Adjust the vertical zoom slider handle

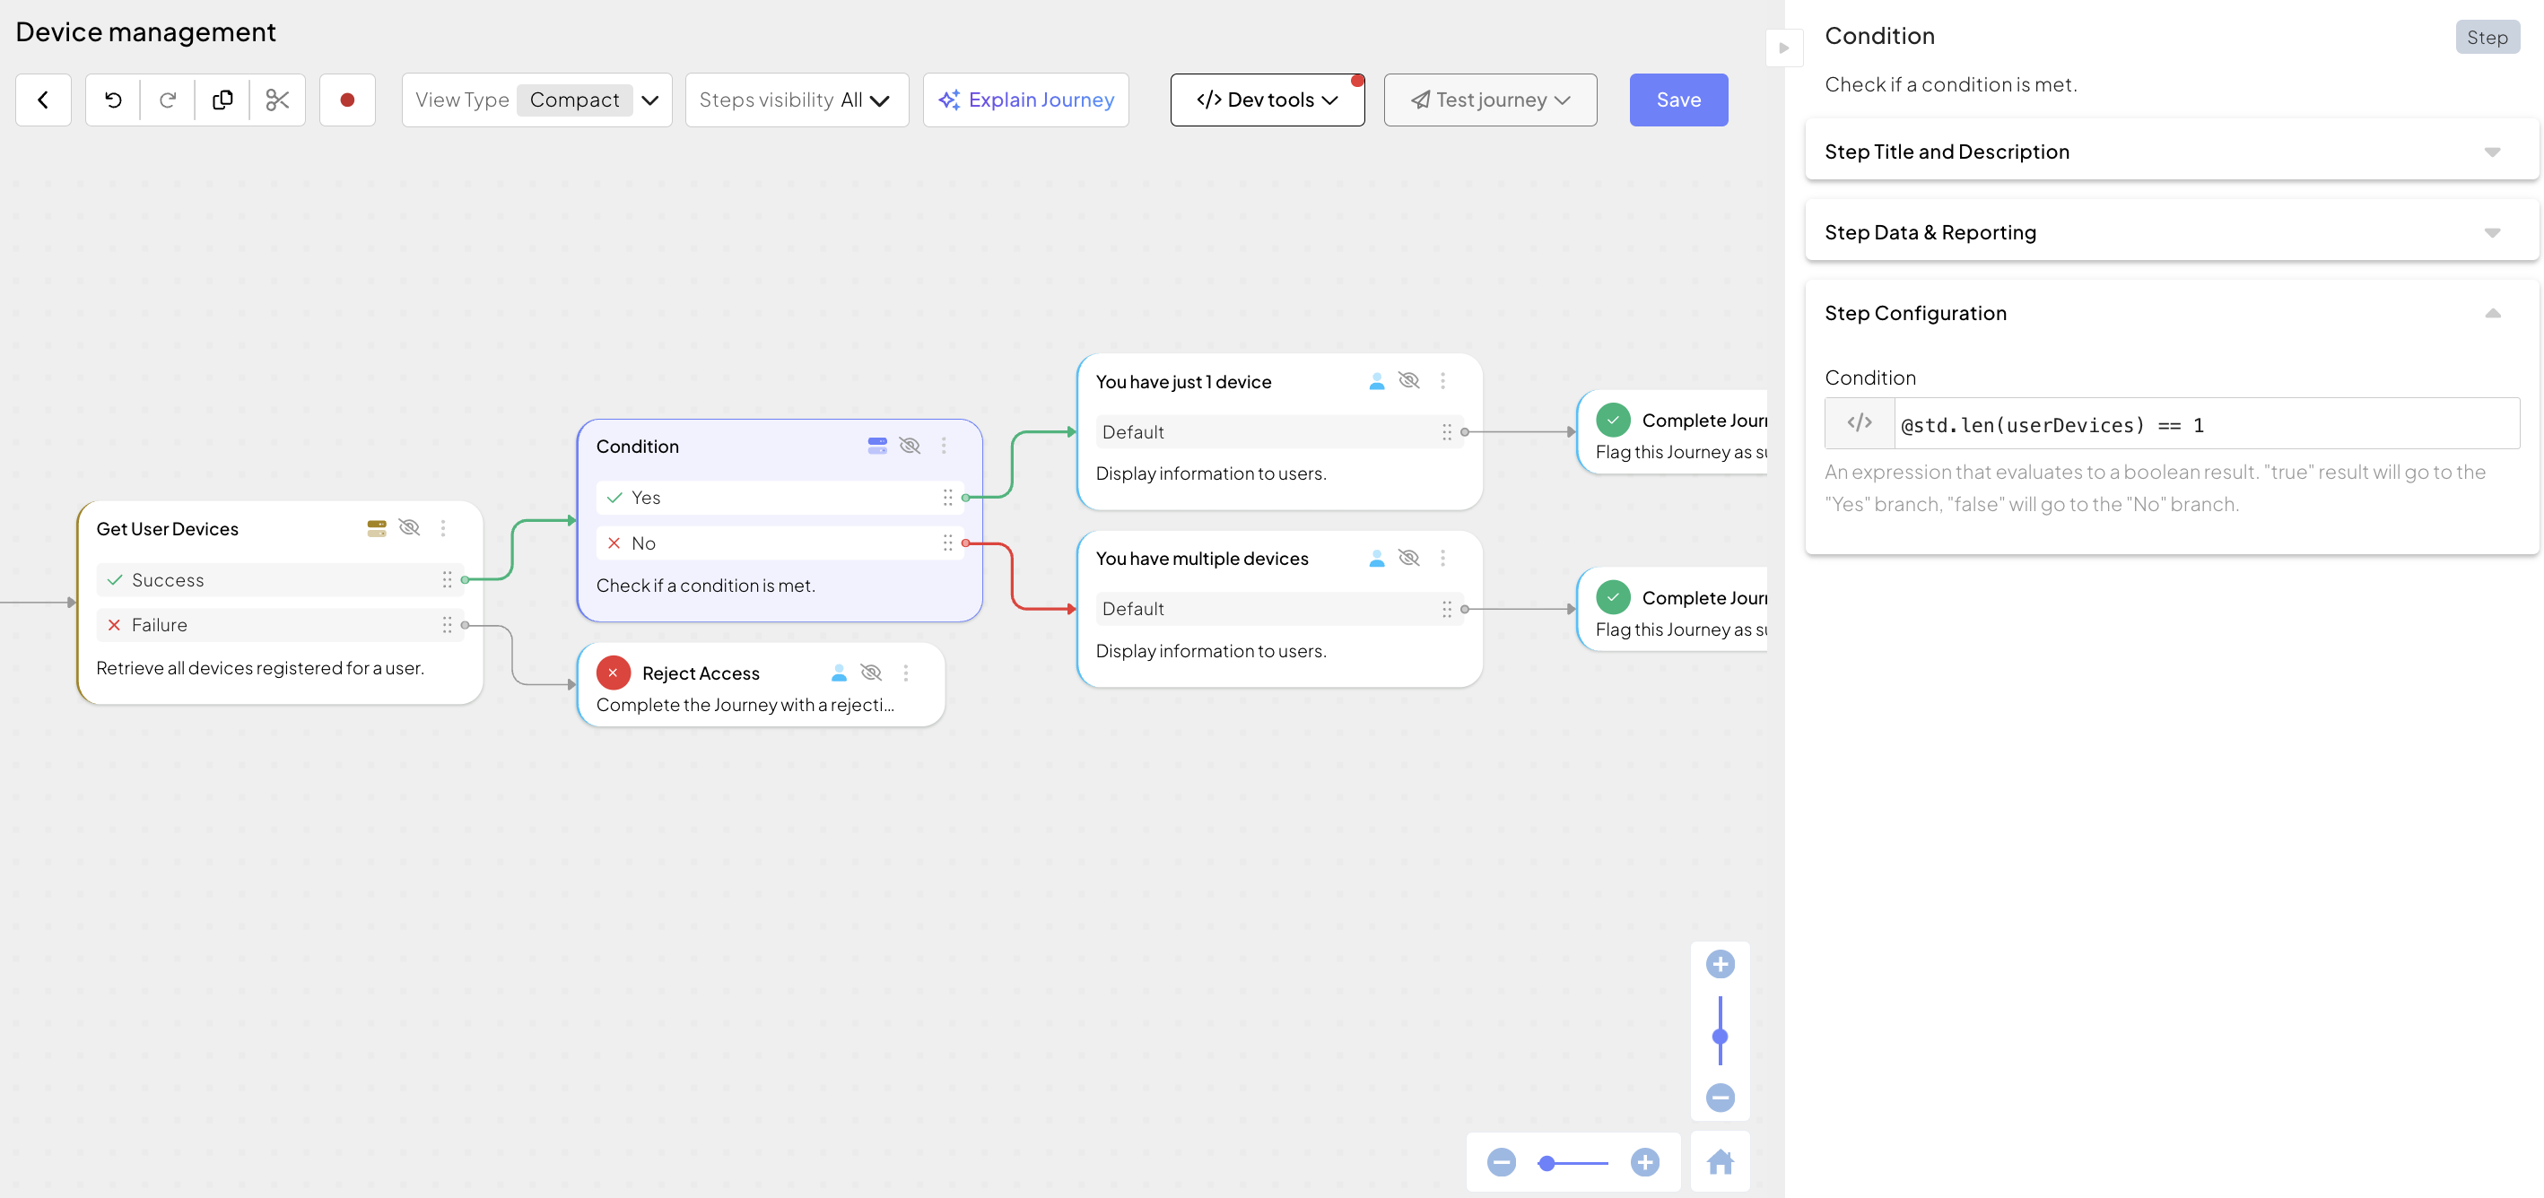pos(1721,1037)
